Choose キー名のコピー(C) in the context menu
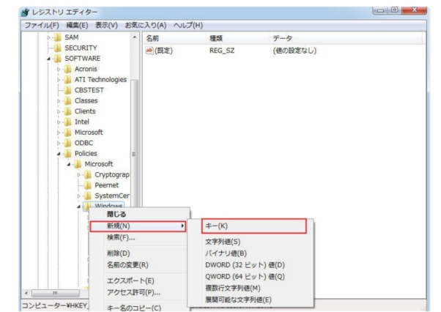This screenshot has height=312, width=441. tap(139, 308)
